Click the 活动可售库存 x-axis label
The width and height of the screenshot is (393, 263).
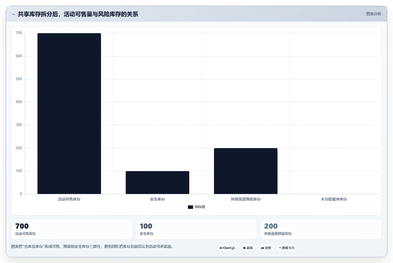[69, 199]
